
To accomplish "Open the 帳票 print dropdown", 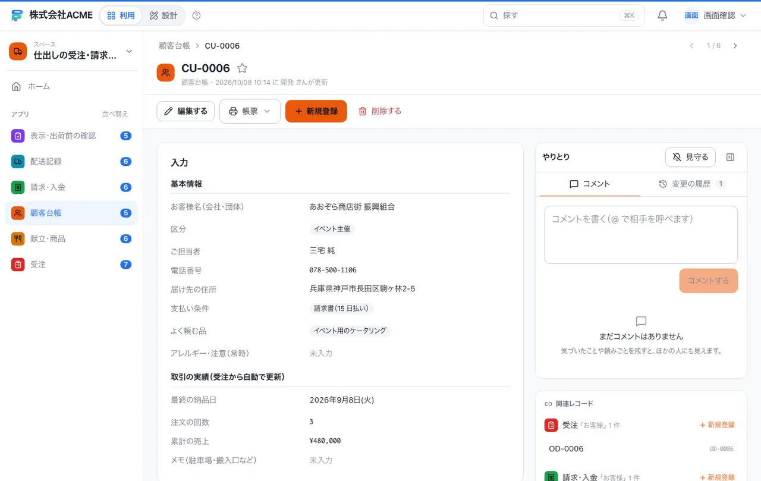I will [250, 111].
